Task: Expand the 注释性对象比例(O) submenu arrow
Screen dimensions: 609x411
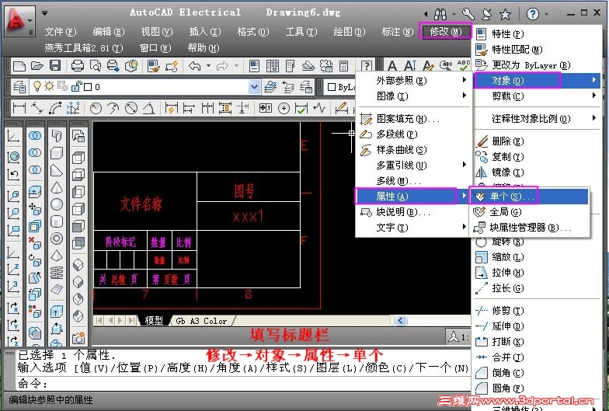Action: [594, 118]
